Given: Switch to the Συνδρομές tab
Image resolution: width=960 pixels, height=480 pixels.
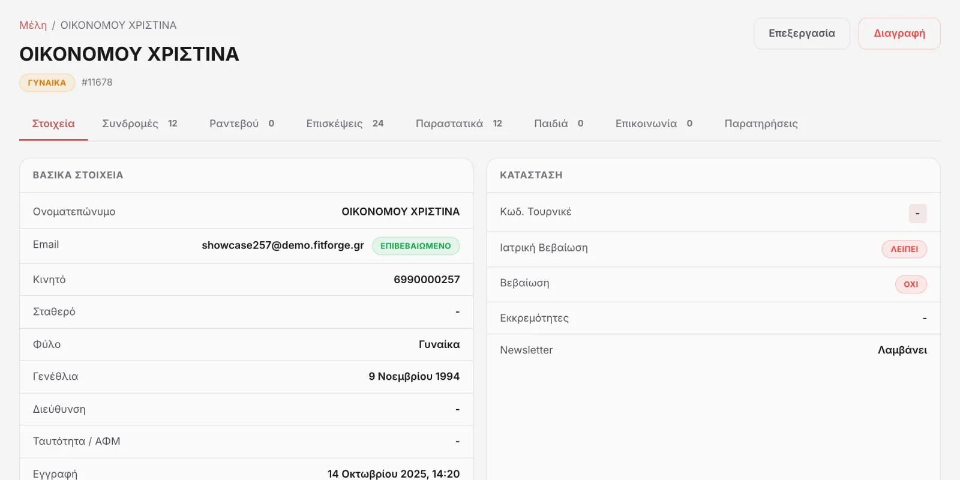Looking at the screenshot, I should 140,124.
